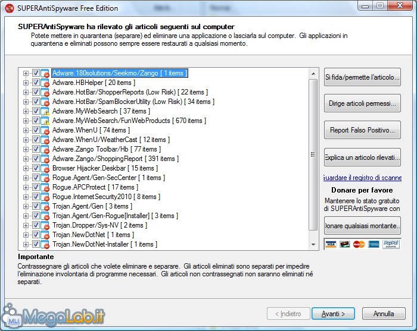Expand the Adware.HotBar/SpamBlockerUtility tree node
This screenshot has width=417, height=331.
coord(26,102)
